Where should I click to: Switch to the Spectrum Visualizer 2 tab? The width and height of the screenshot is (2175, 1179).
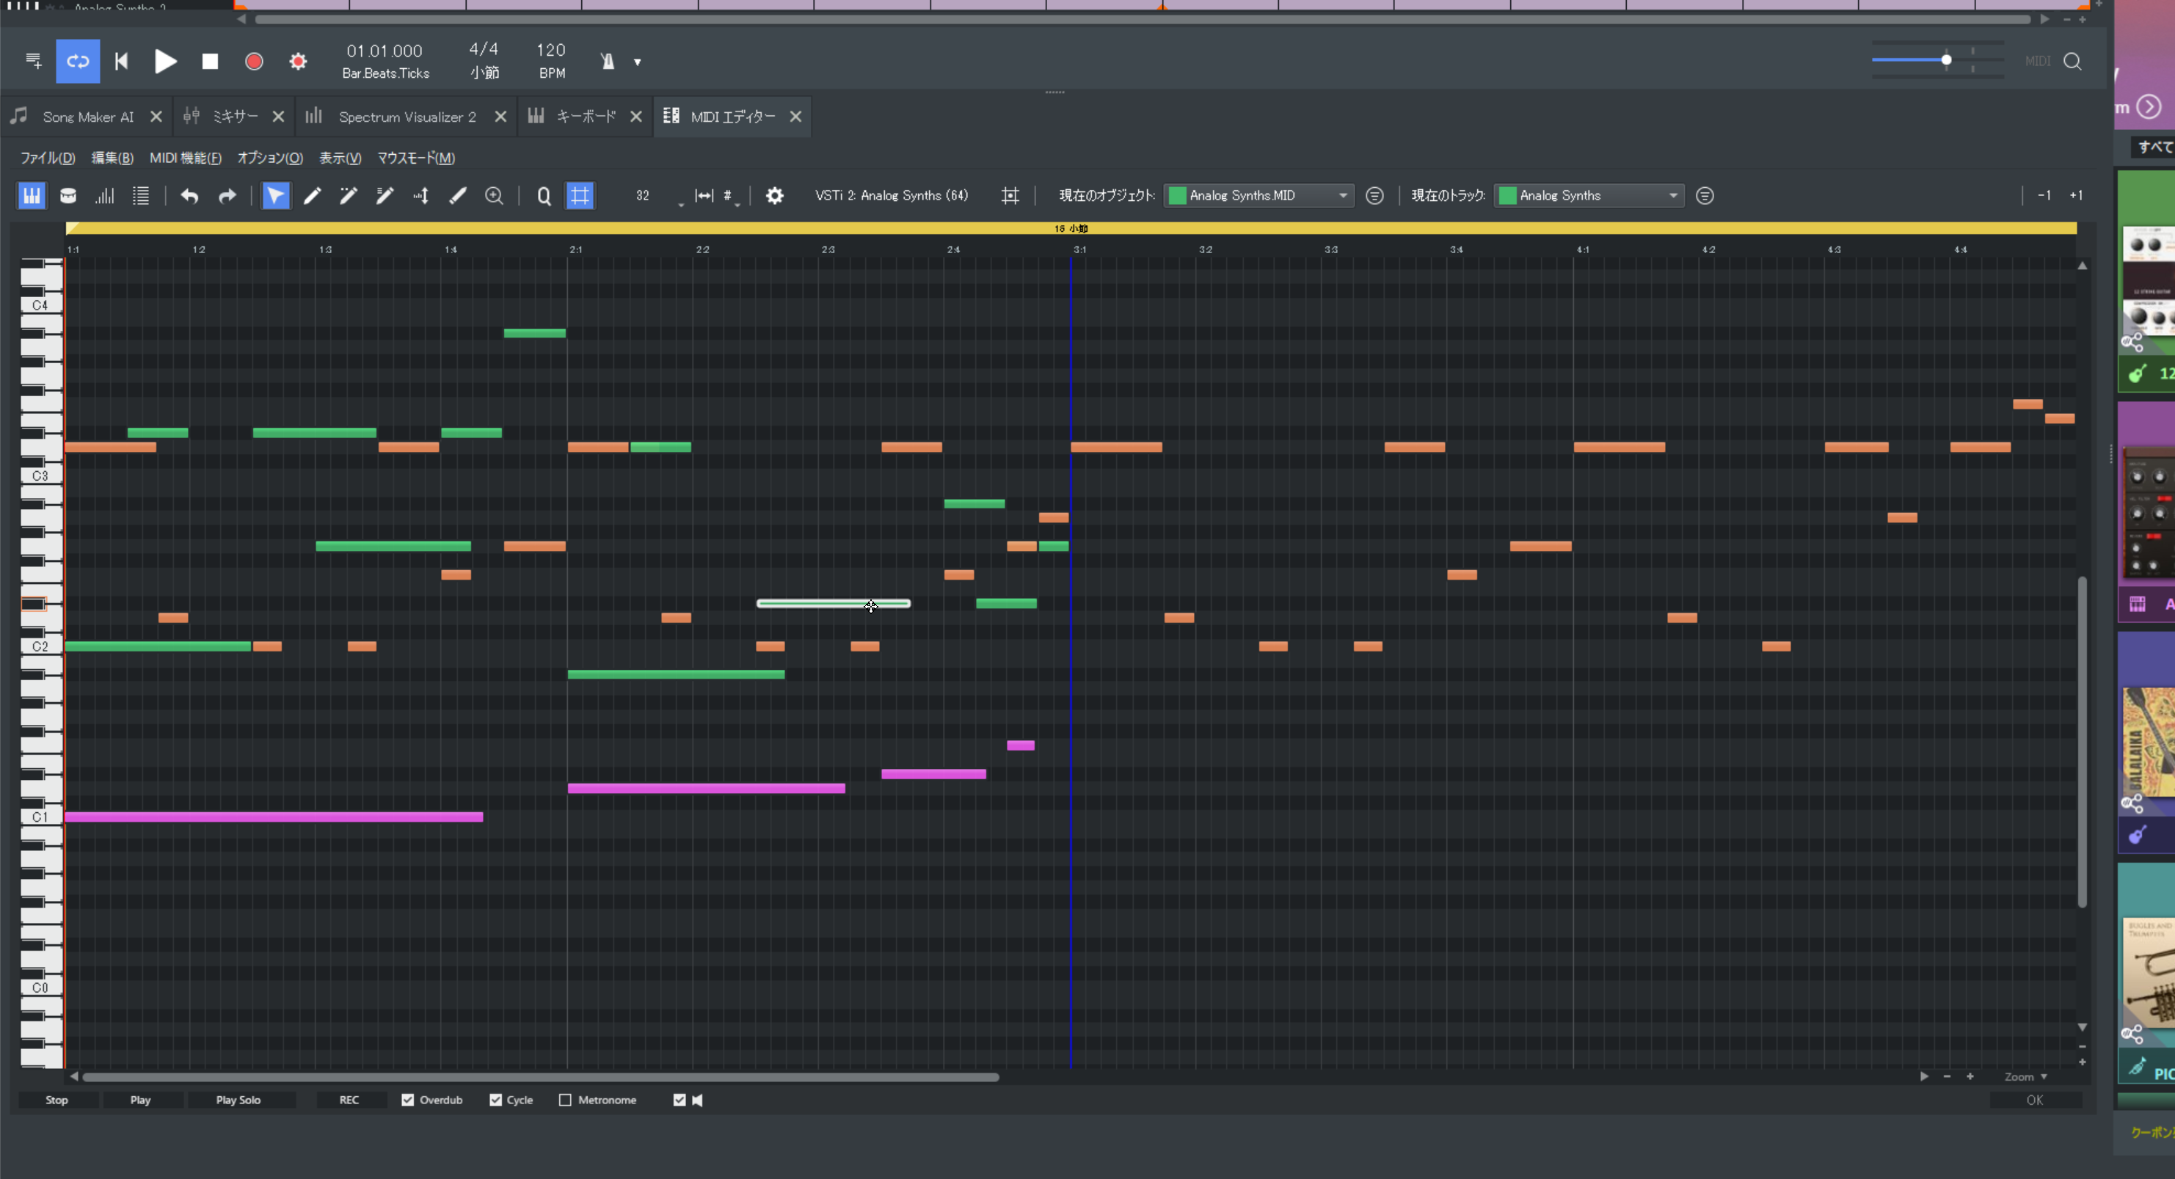coord(407,117)
